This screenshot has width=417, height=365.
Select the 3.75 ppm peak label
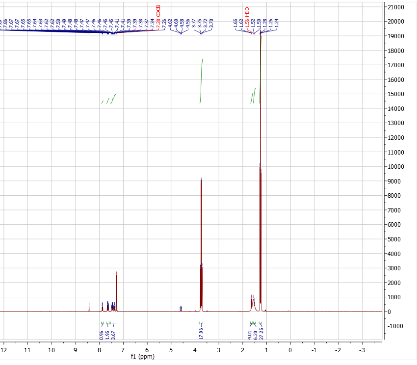[200, 22]
